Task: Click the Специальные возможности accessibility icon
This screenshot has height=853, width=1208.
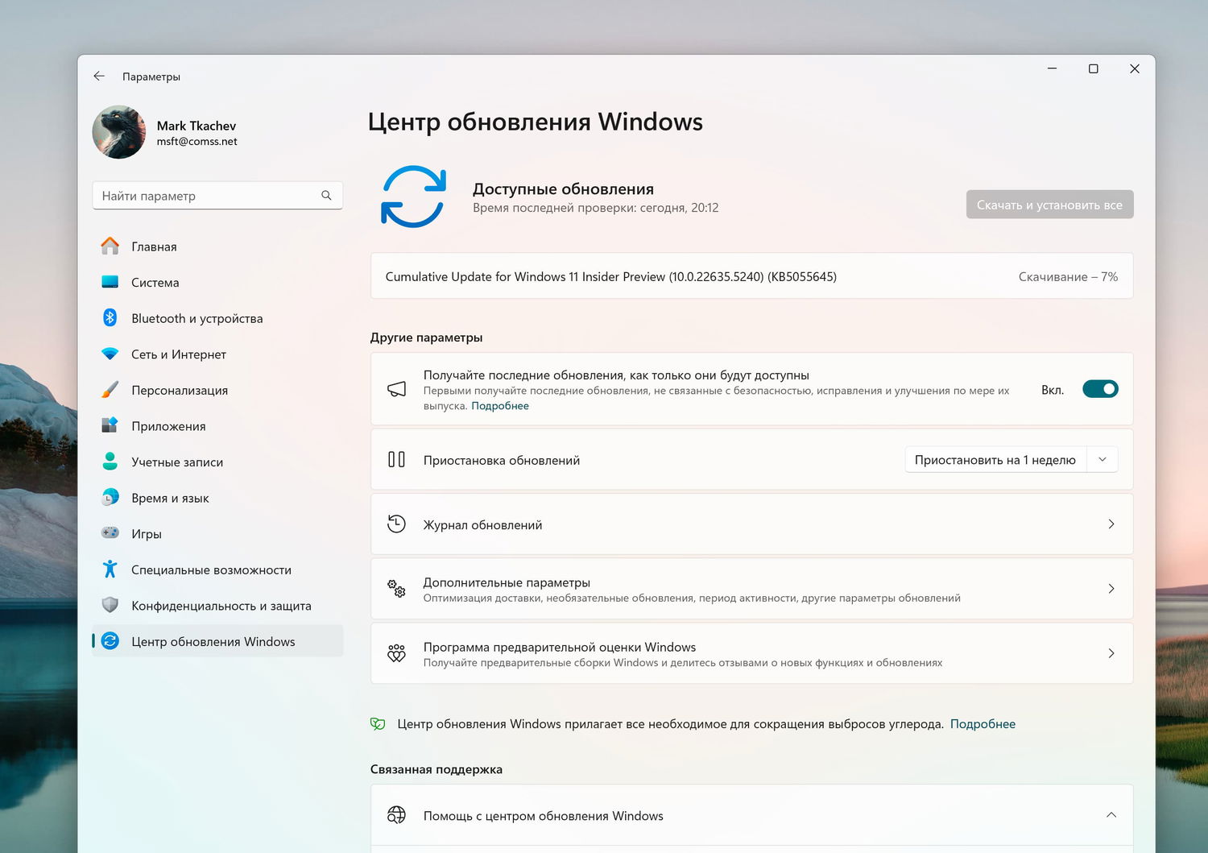Action: 110,569
